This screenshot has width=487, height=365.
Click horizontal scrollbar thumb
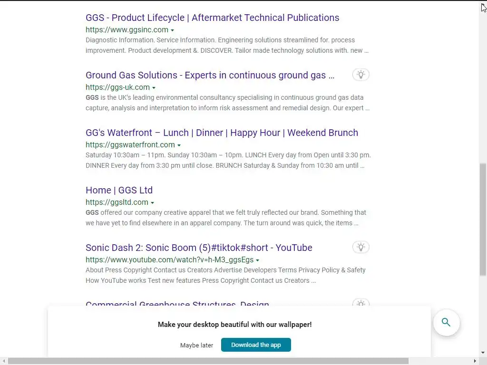tap(208, 361)
